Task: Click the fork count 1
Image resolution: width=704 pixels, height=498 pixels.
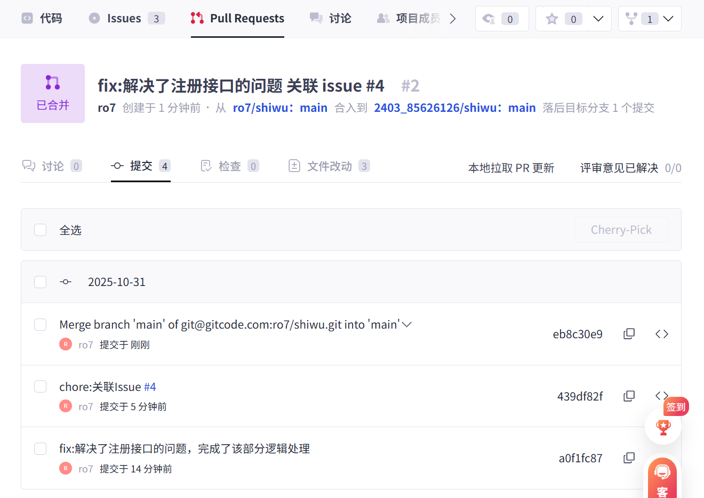Action: 650,19
